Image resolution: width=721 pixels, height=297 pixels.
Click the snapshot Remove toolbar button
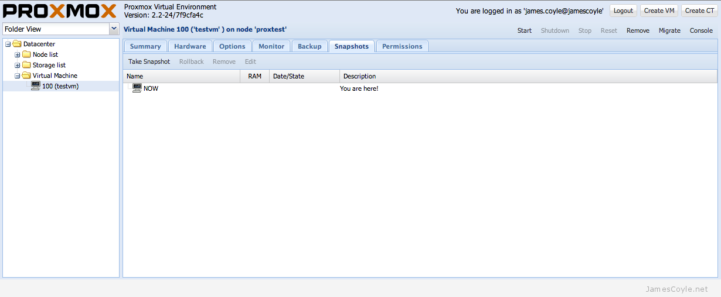(224, 62)
